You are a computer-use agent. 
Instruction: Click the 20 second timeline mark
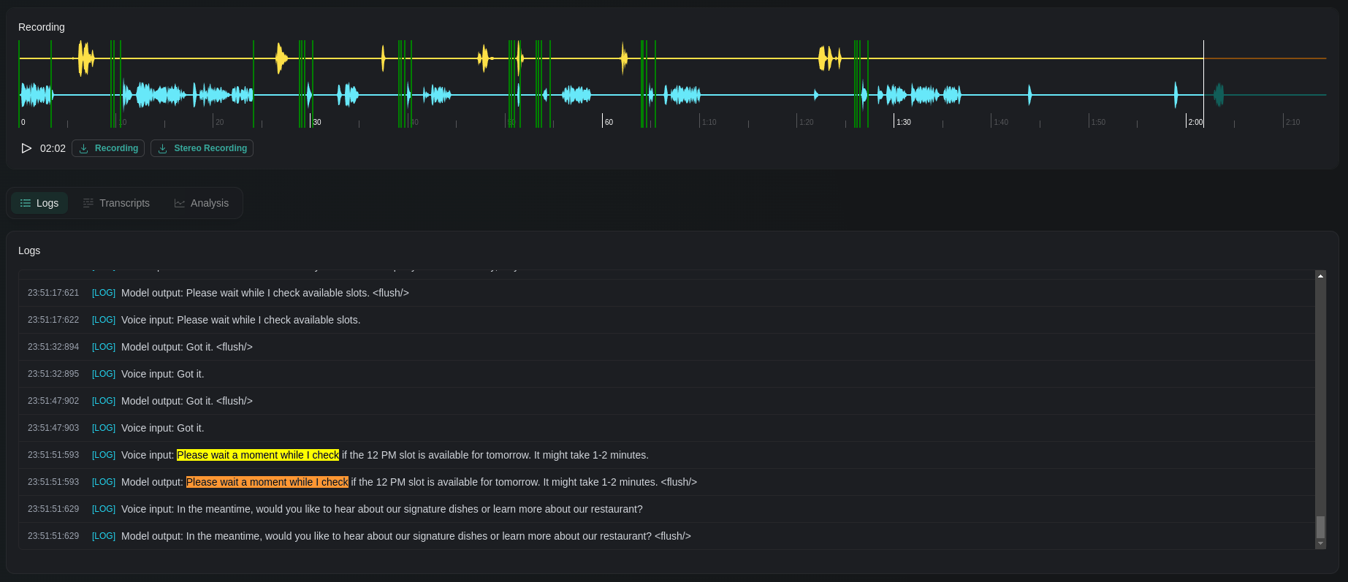point(219,122)
